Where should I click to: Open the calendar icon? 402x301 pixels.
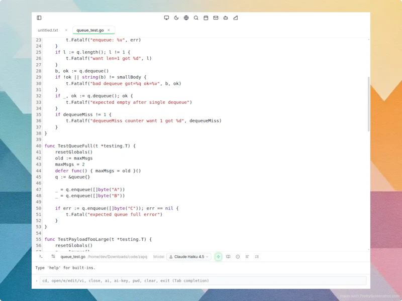click(206, 18)
